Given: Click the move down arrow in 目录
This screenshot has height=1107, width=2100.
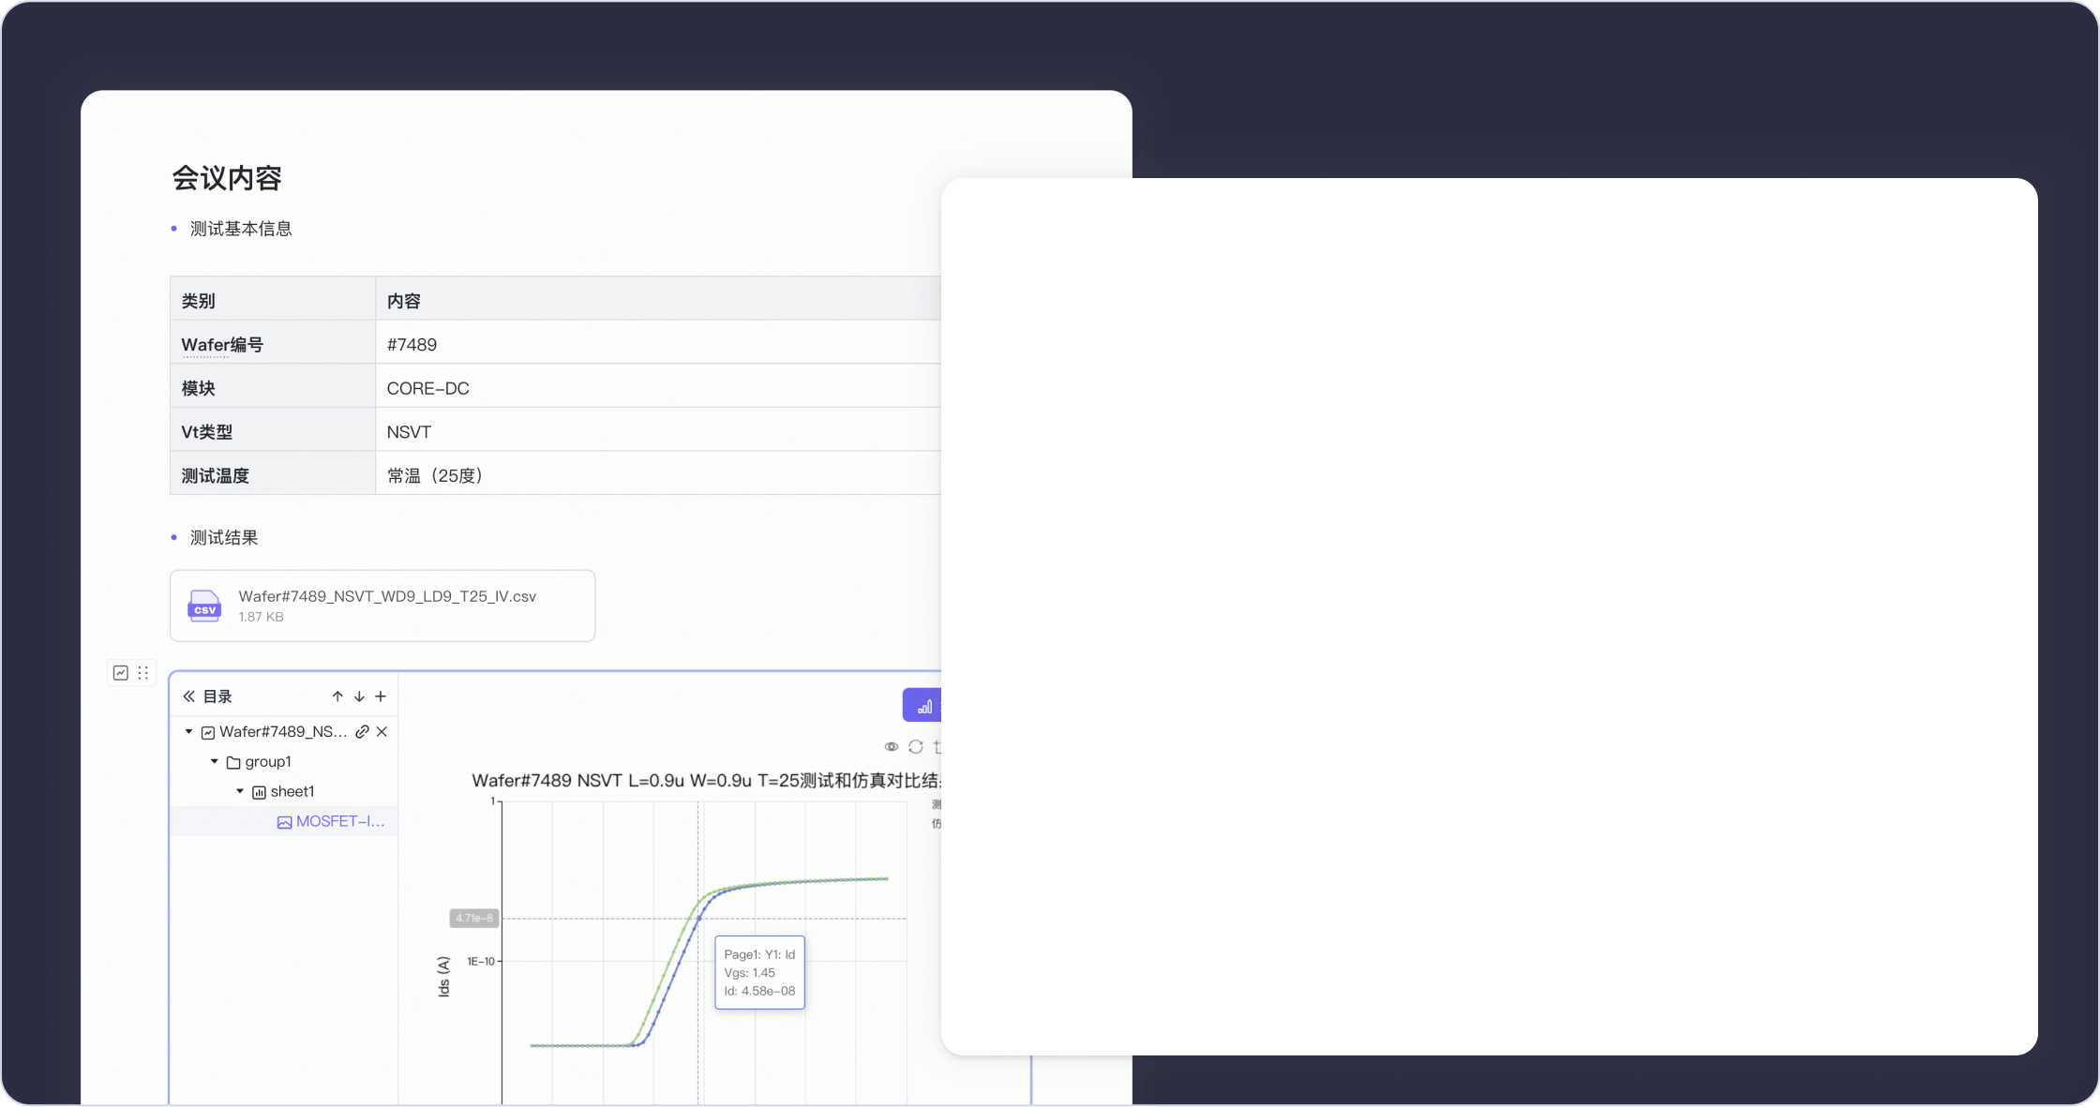Looking at the screenshot, I should pyautogui.click(x=359, y=696).
